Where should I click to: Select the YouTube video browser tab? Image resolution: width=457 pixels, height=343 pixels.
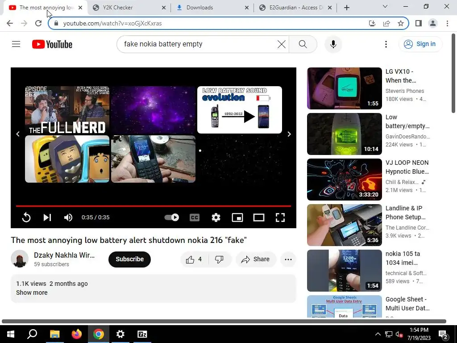point(45,8)
